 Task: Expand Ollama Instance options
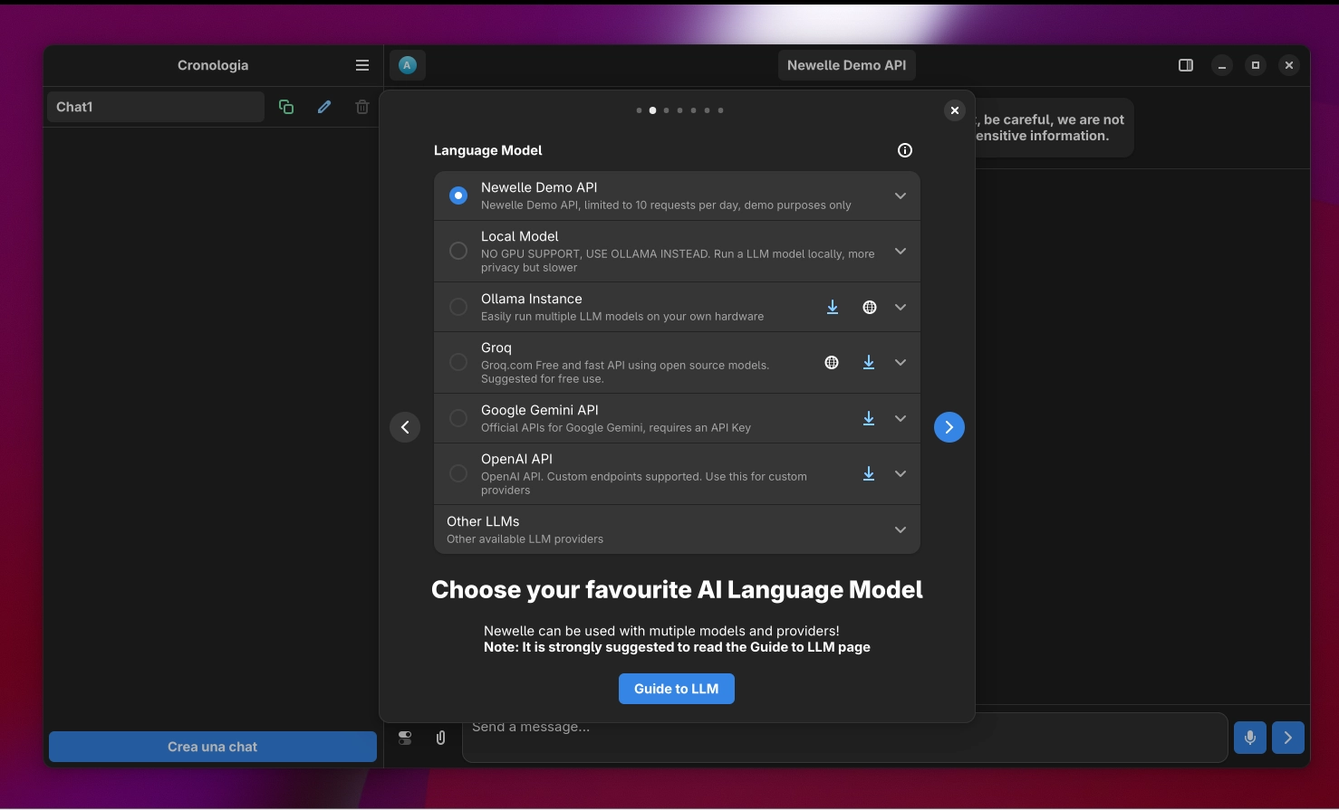tap(901, 308)
